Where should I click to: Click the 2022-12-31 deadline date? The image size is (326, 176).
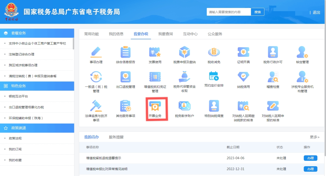click(235, 169)
